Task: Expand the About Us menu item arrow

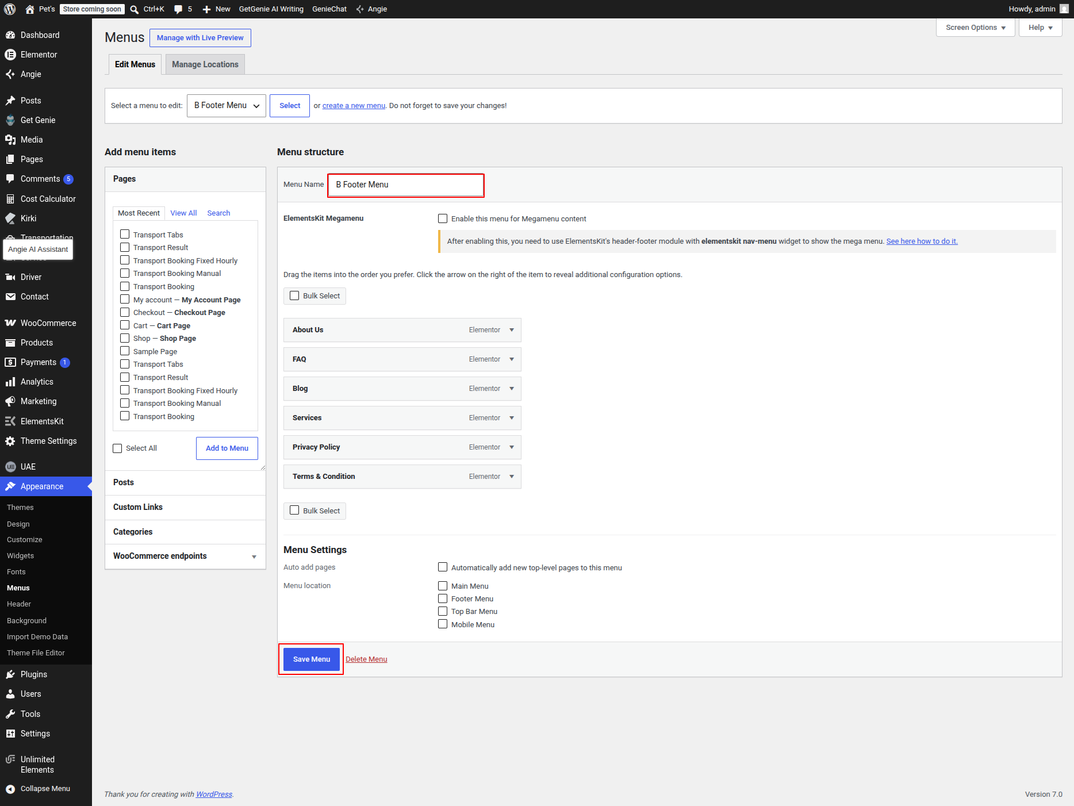Action: [x=512, y=330]
